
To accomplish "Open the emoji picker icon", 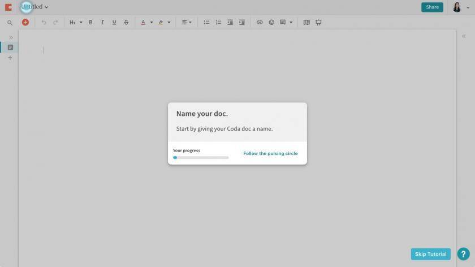I will (271, 22).
